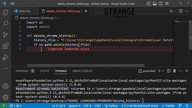Select language mode Python in status bar
Image resolution: width=192 pixels, height=108 pixels.
pyautogui.click(x=113, y=106)
